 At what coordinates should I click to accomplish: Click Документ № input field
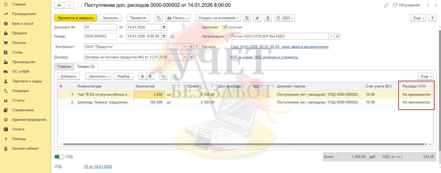pyautogui.click(x=100, y=27)
